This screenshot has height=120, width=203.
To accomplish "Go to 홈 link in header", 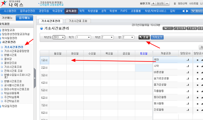I will [175, 3].
